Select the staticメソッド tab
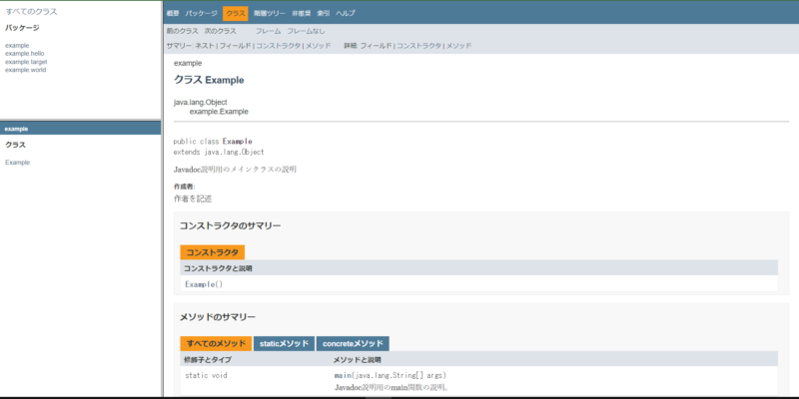The height and width of the screenshot is (399, 799). tap(284, 343)
